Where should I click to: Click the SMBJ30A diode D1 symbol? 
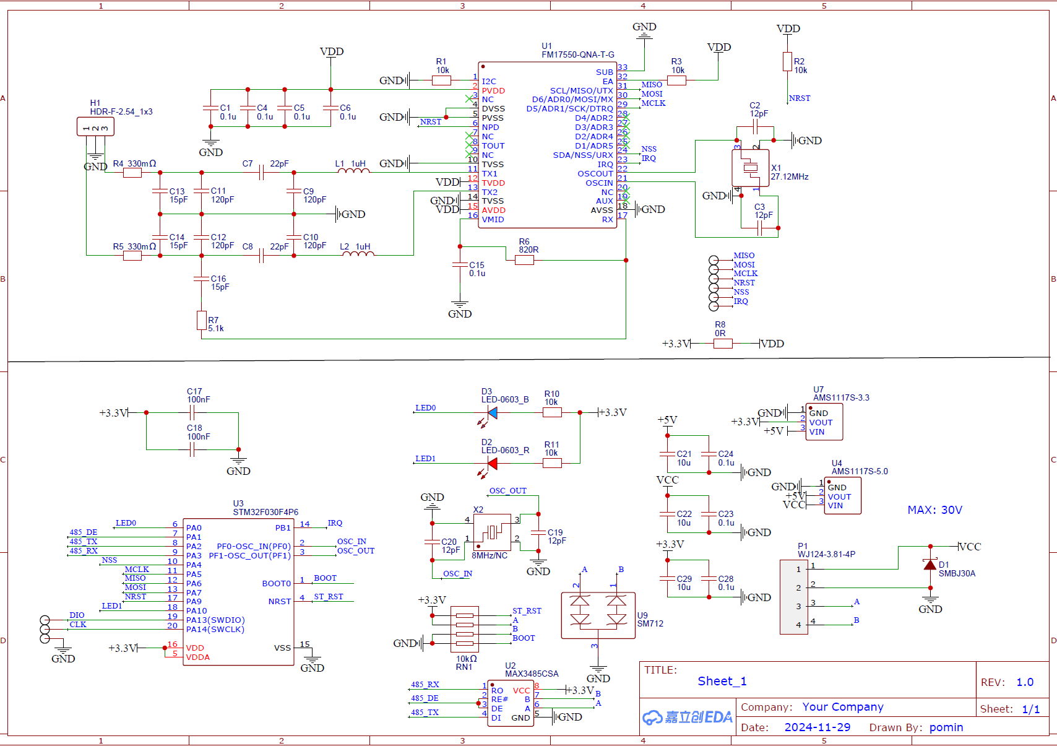tap(930, 566)
